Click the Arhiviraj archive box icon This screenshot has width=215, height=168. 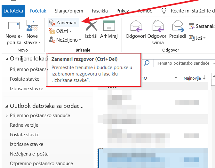109,26
